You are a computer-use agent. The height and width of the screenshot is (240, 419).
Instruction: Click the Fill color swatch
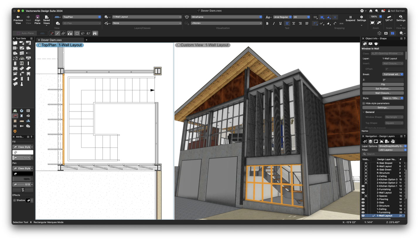tap(23, 152)
